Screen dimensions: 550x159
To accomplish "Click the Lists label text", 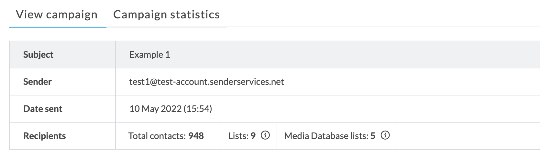I will tap(238, 136).
